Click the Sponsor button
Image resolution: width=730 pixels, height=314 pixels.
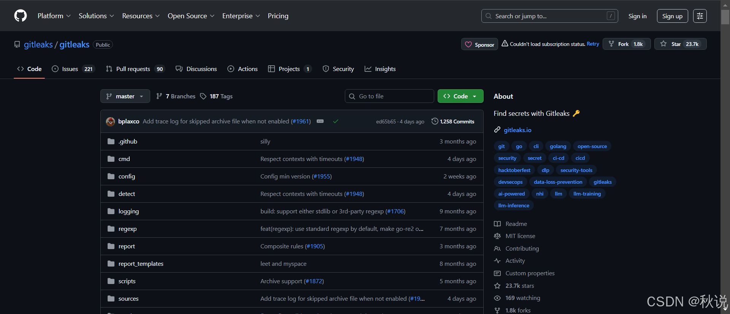click(x=479, y=44)
